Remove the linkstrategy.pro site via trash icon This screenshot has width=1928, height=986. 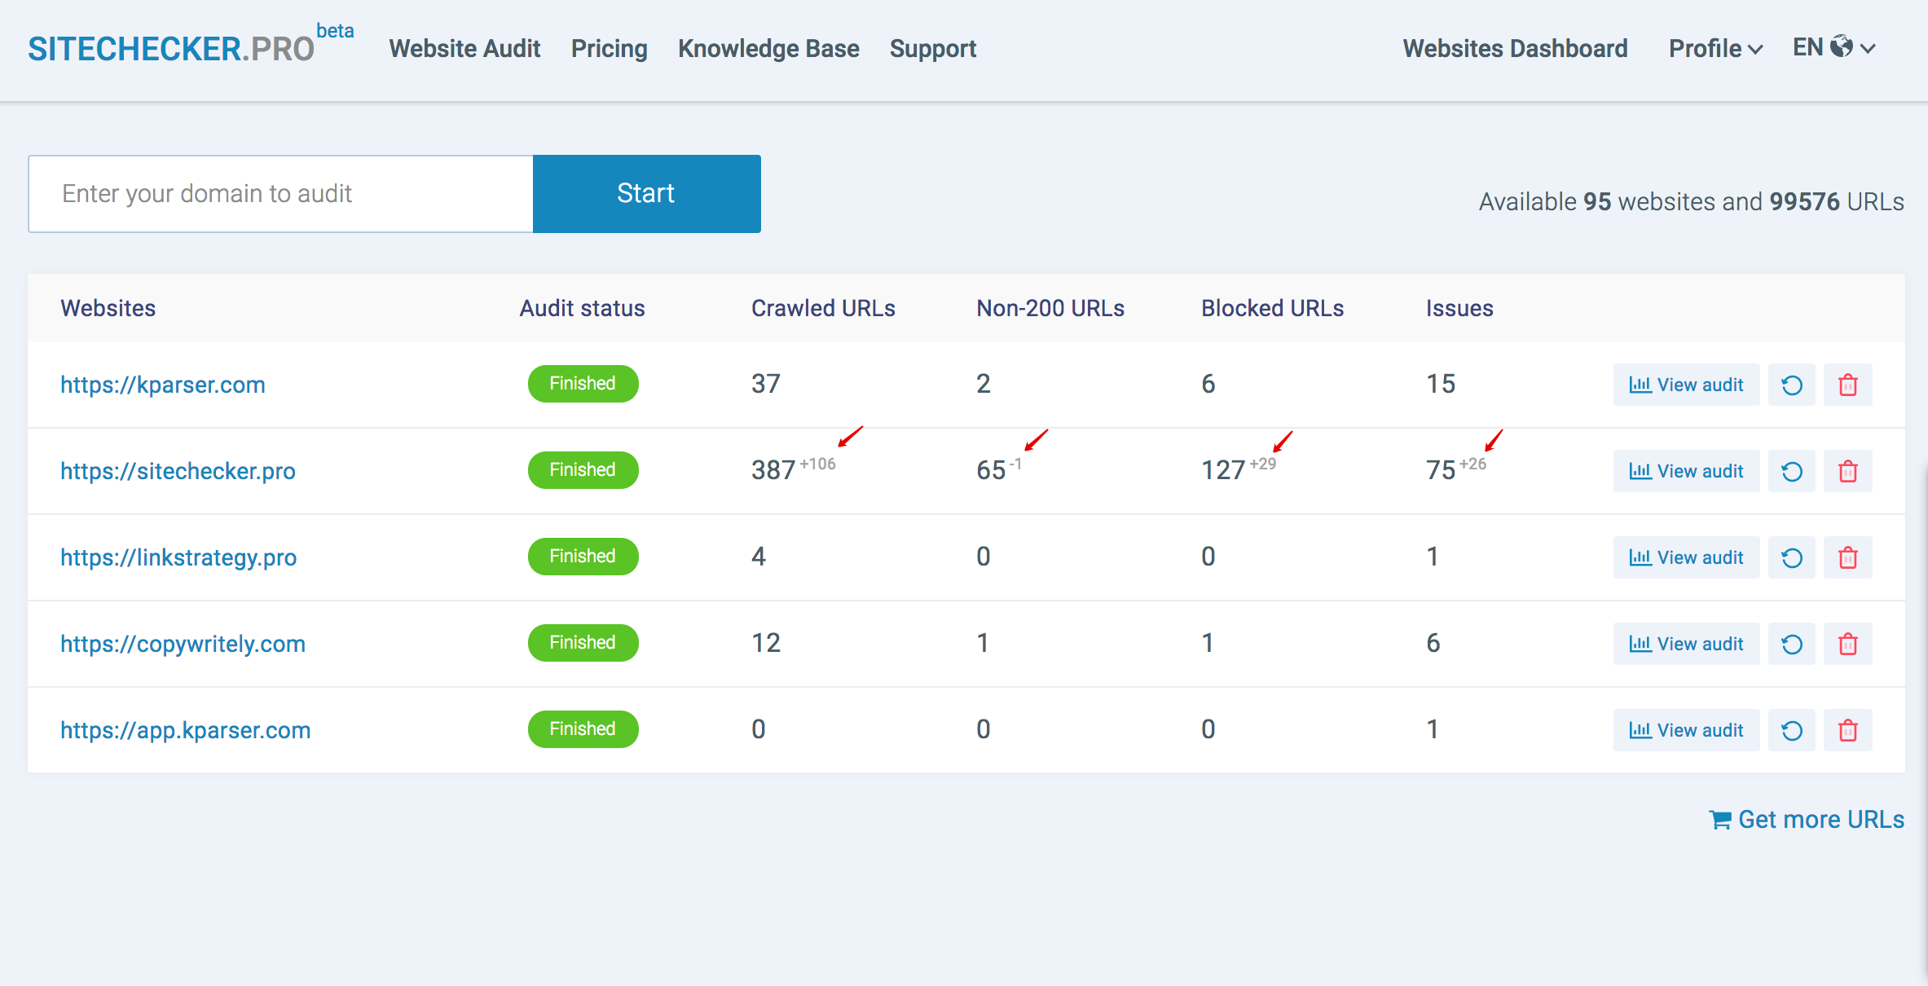pos(1847,557)
